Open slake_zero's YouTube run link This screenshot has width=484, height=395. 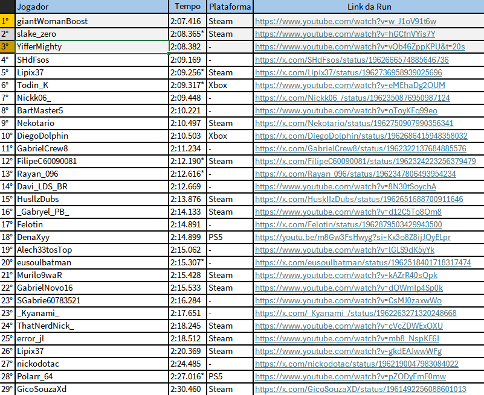345,34
